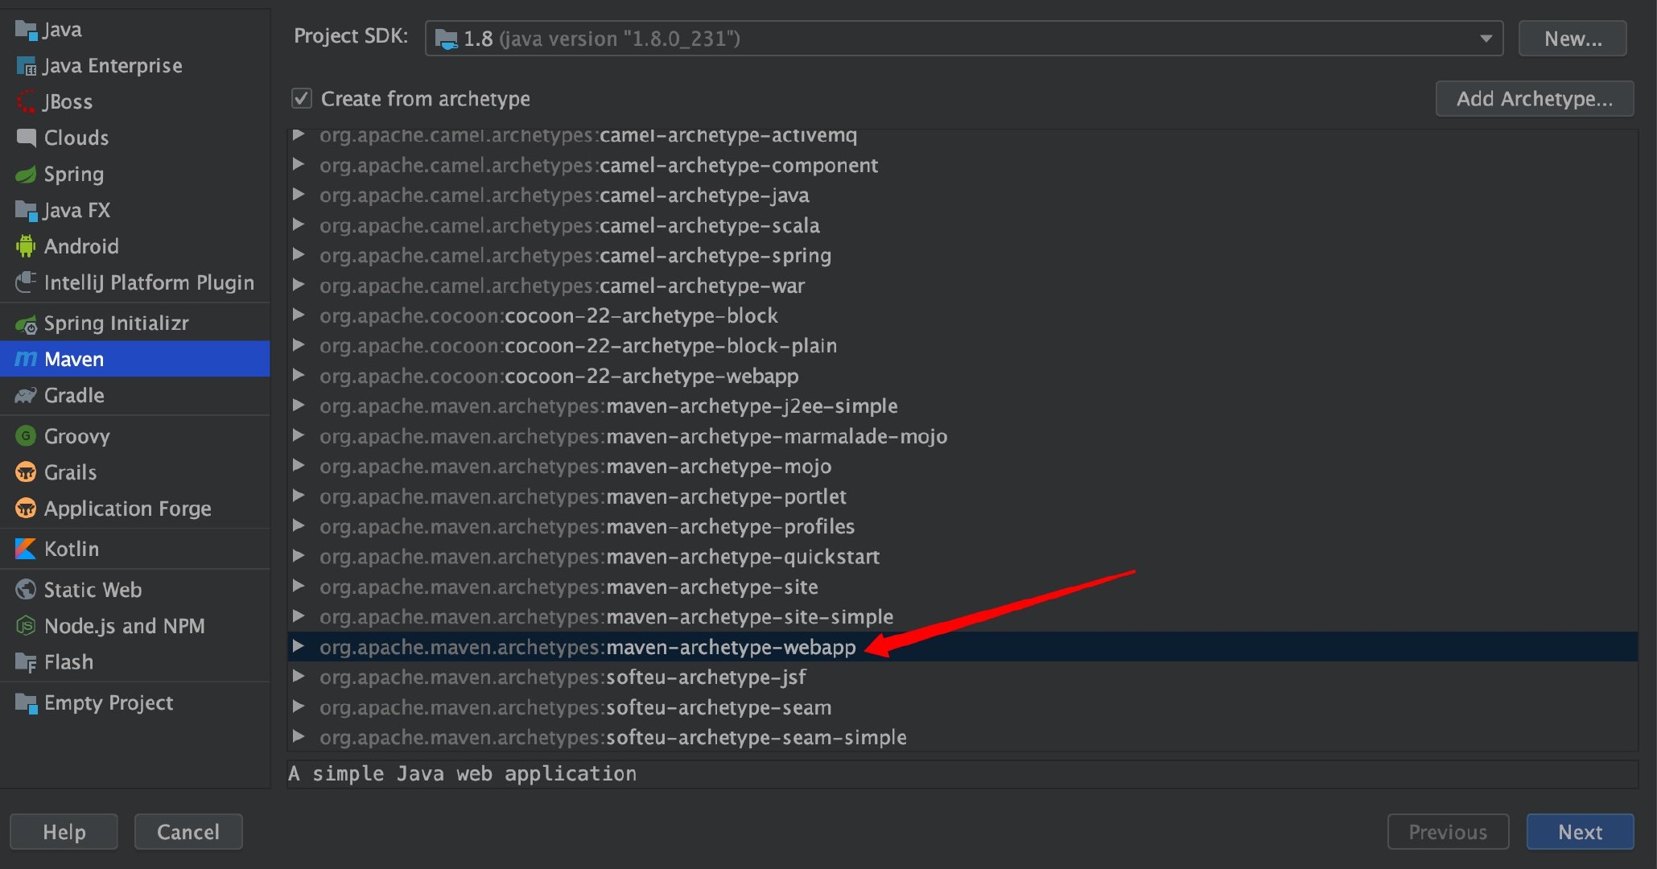Choose the Java Enterprise icon
The height and width of the screenshot is (869, 1657).
(x=26, y=66)
